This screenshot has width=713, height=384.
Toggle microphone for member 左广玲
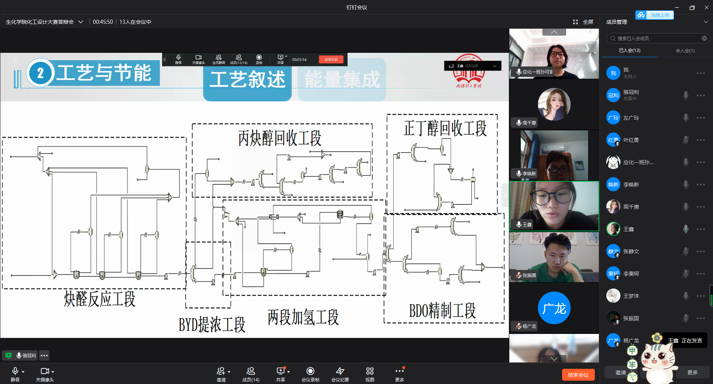686,118
